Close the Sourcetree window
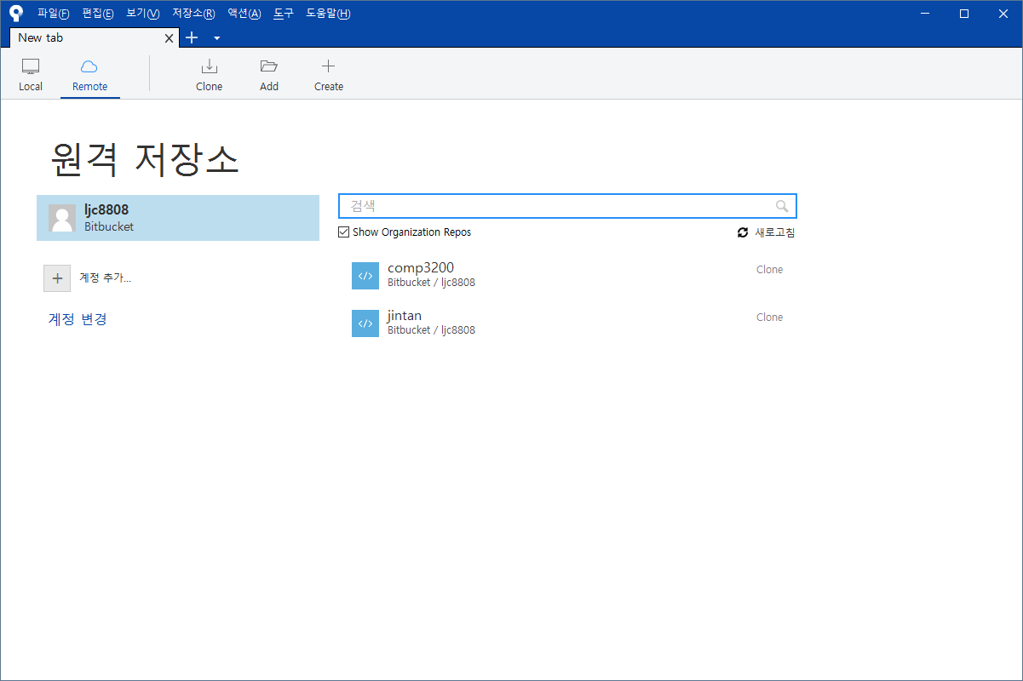Image resolution: width=1023 pixels, height=681 pixels. point(1003,14)
